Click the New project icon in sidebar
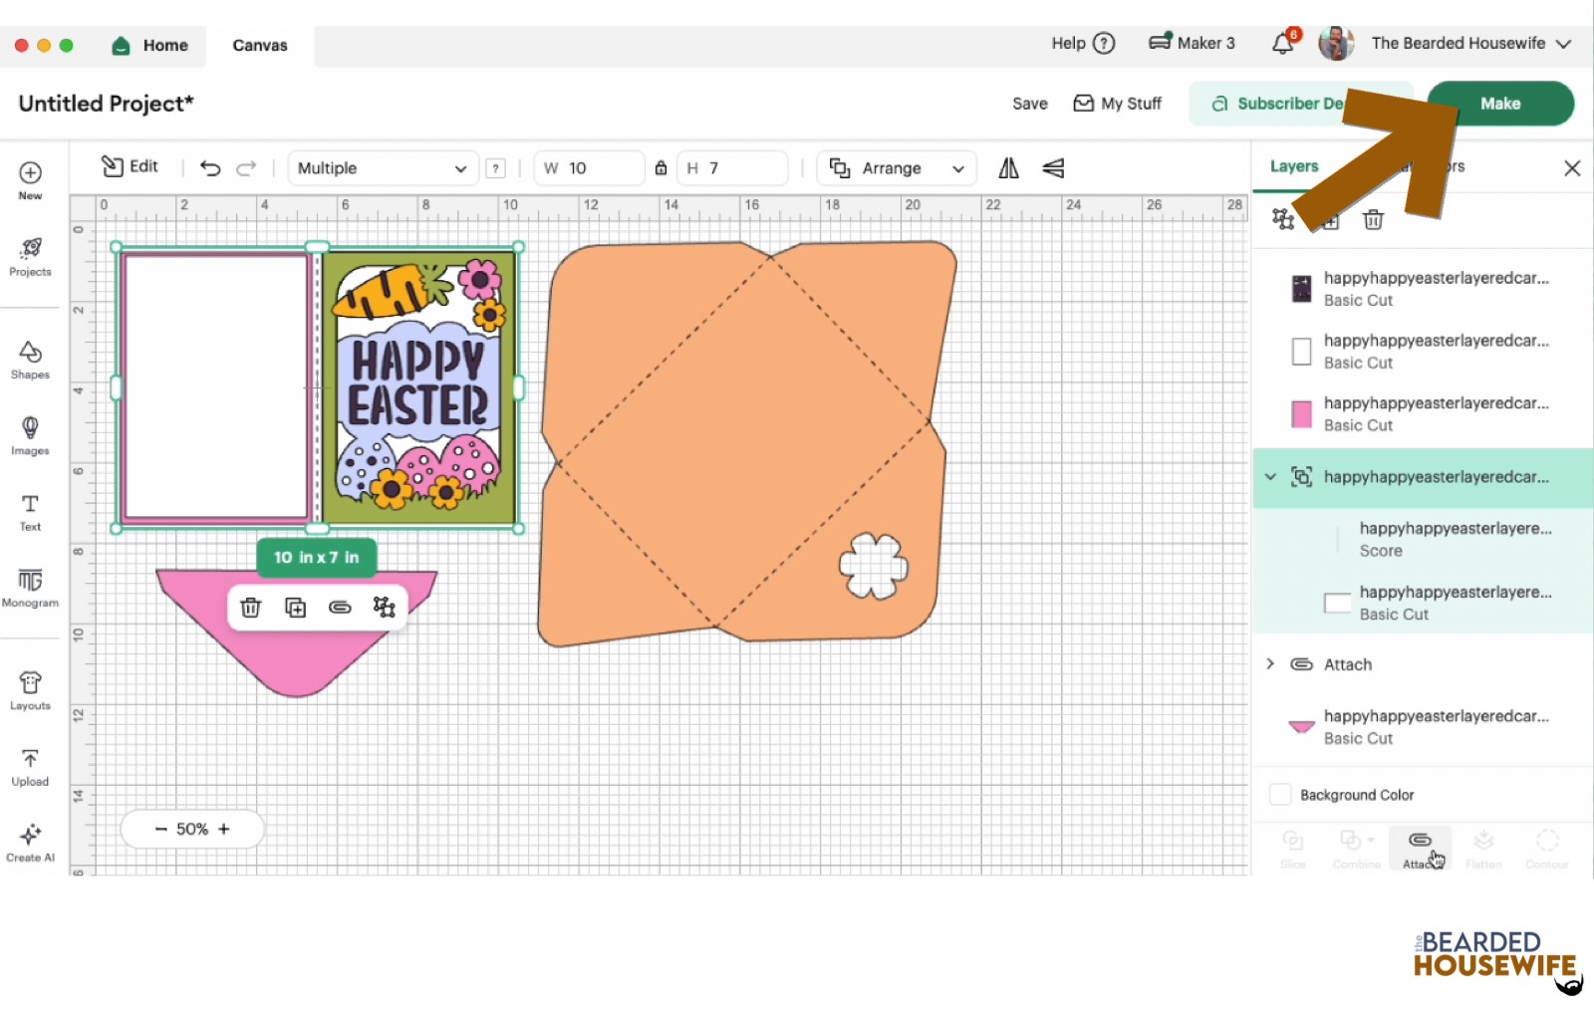The height and width of the screenshot is (1013, 1594). tap(30, 179)
